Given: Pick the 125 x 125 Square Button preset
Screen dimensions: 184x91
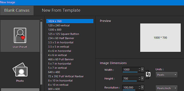Looking at the screenshot, I should click(x=64, y=34).
